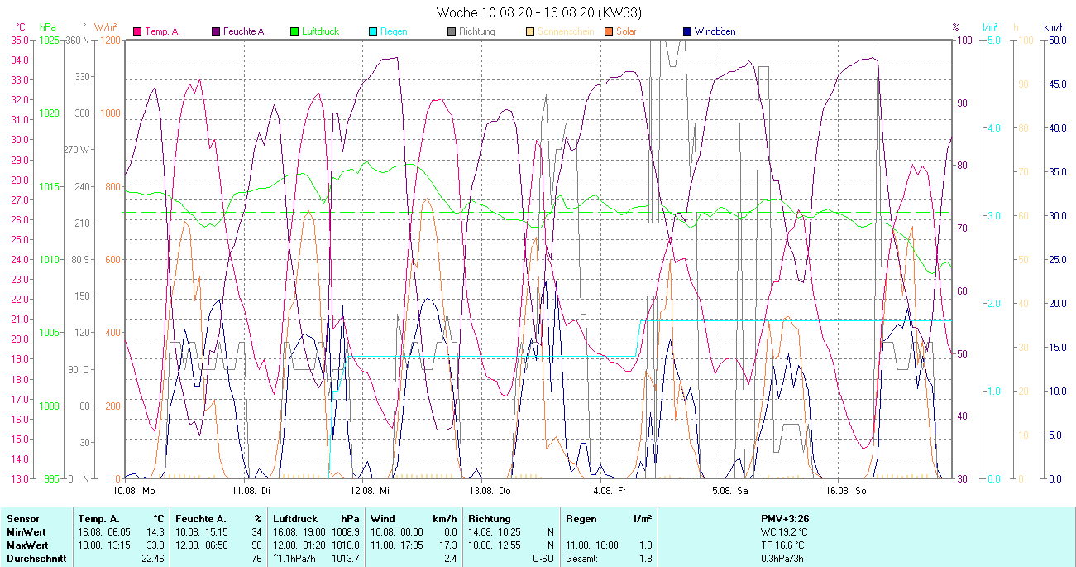Click the tan Sonnenschein legend swatch
Viewport: 1076px width, 567px height.
[530, 31]
